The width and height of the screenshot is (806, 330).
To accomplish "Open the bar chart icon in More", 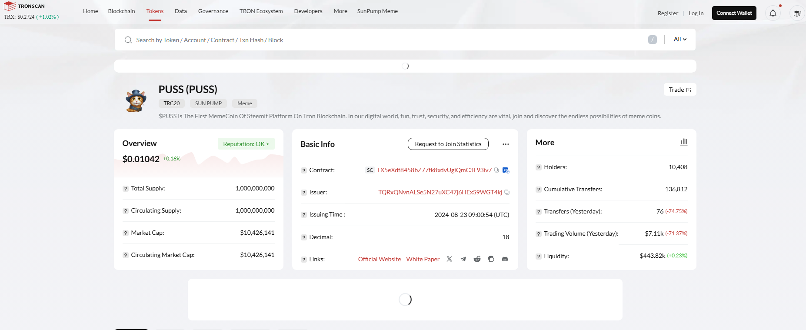I will coord(684,142).
